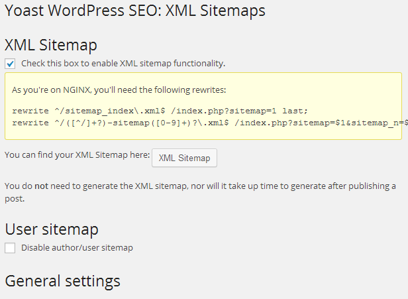The width and height of the screenshot is (408, 299).
Task: Open the XML Sitemap button
Action: point(184,158)
